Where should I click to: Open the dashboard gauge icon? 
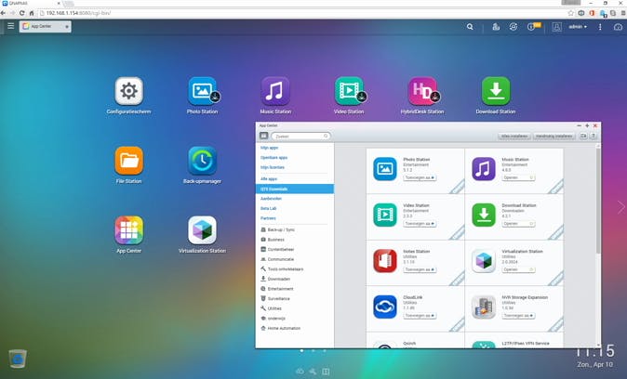pos(618,27)
